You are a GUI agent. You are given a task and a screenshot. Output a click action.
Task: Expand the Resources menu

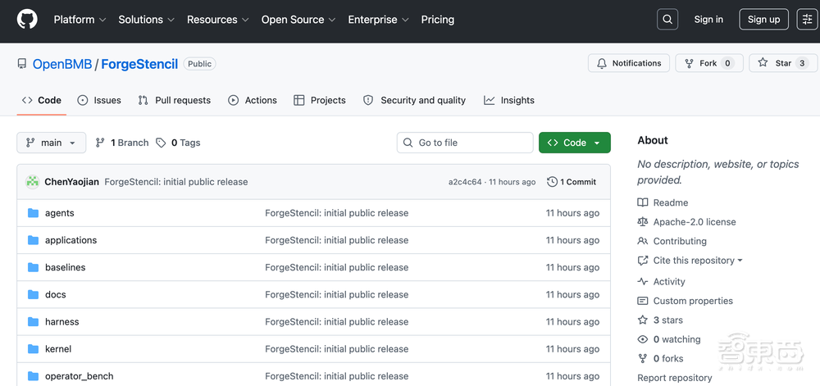click(x=217, y=20)
